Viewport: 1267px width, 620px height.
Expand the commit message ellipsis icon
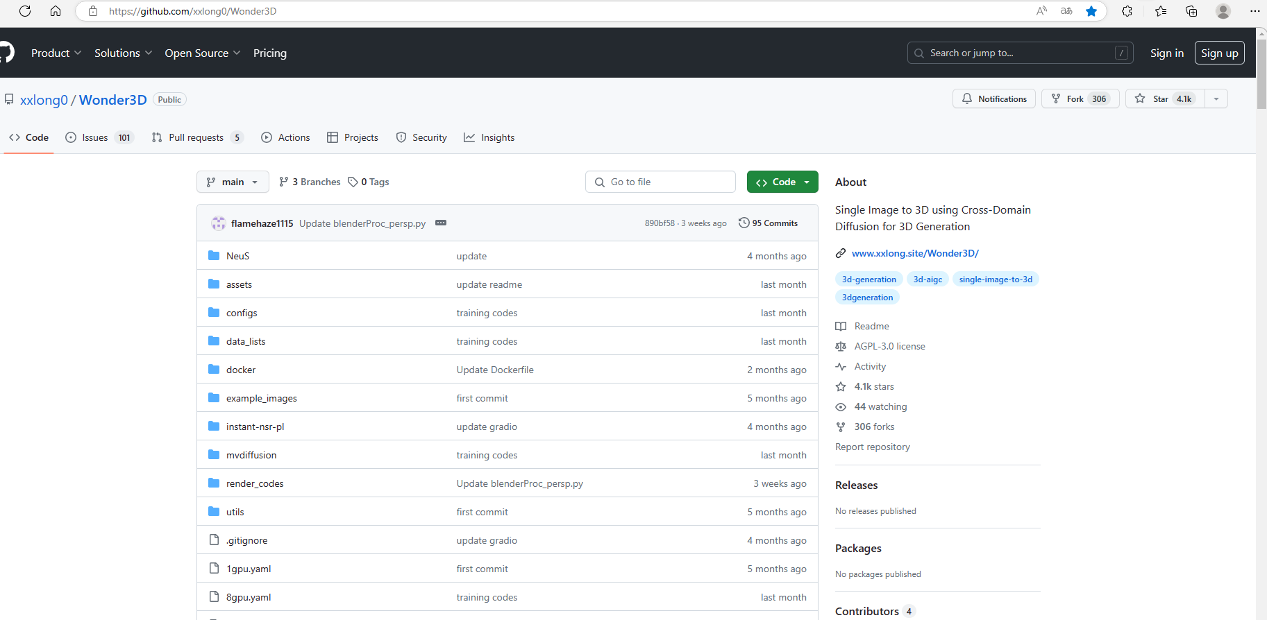[x=441, y=223]
